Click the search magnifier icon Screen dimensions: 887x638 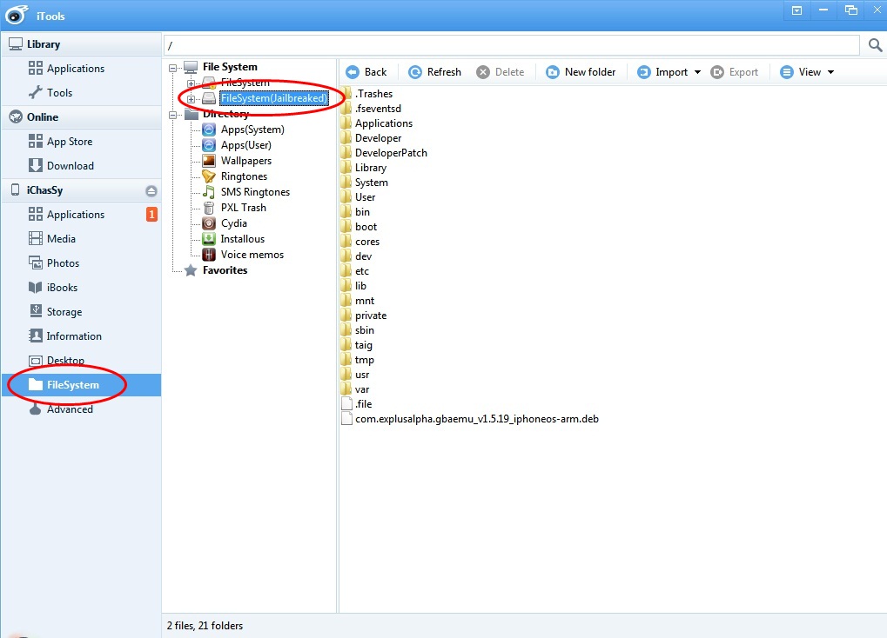(x=875, y=45)
